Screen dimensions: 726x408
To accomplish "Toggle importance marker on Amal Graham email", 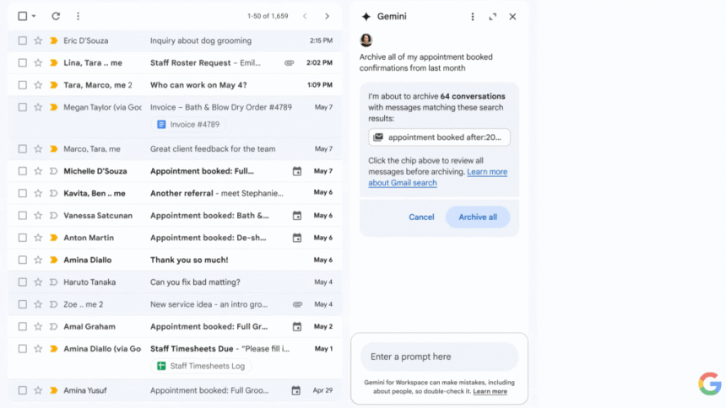I will click(x=54, y=326).
